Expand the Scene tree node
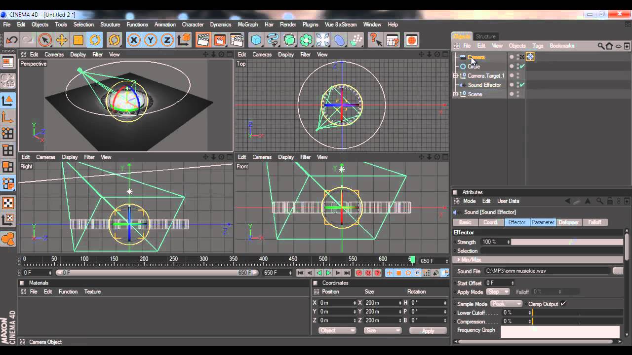Image resolution: width=632 pixels, height=355 pixels. point(456,94)
